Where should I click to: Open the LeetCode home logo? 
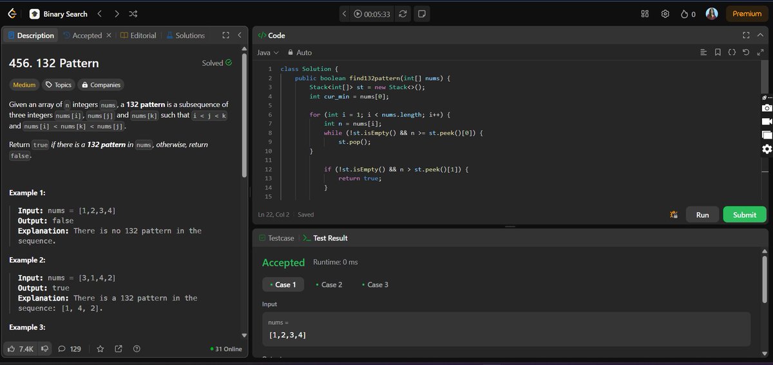[x=12, y=14]
